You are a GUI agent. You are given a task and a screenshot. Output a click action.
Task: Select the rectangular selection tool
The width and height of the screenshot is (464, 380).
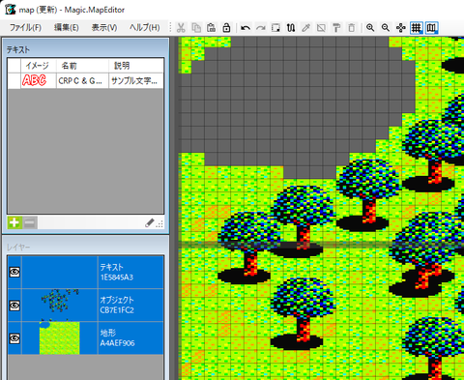(x=275, y=28)
